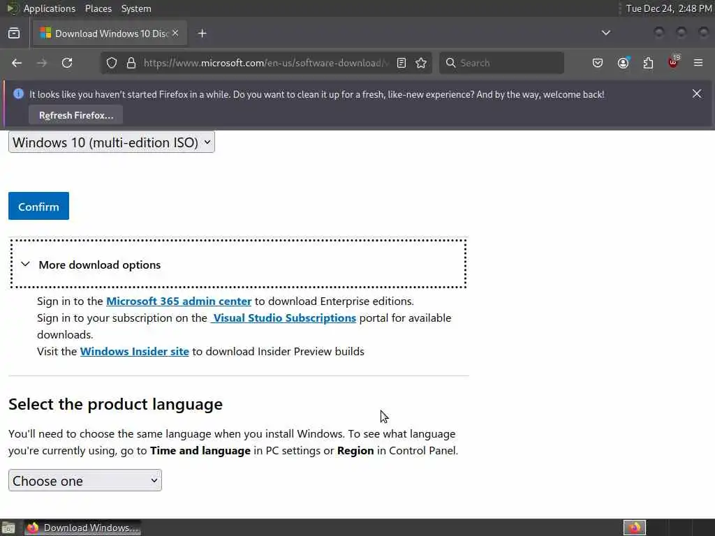This screenshot has height=536, width=715.
Task: Bookmark this page with the star
Action: (421, 63)
